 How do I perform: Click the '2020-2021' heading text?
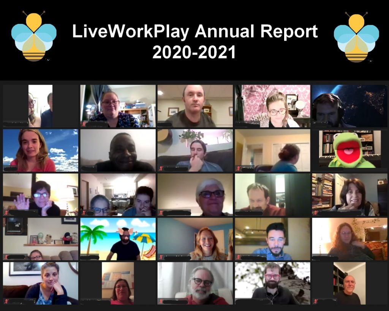point(194,52)
